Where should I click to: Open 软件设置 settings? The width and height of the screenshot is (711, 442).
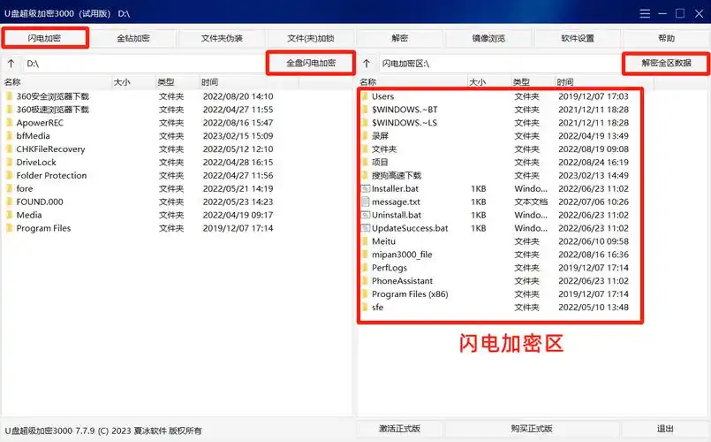578,39
